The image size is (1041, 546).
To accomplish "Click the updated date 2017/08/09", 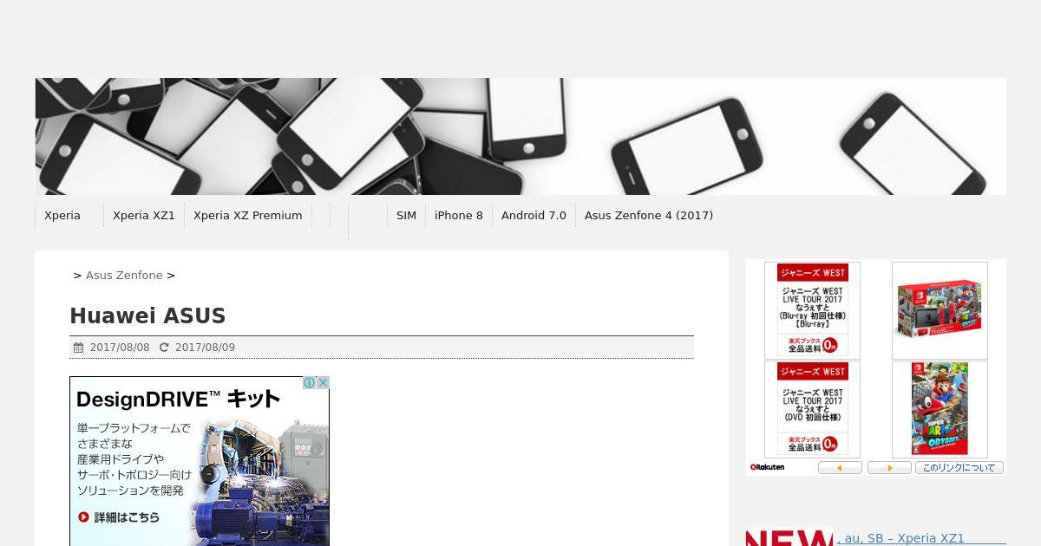I will [205, 348].
